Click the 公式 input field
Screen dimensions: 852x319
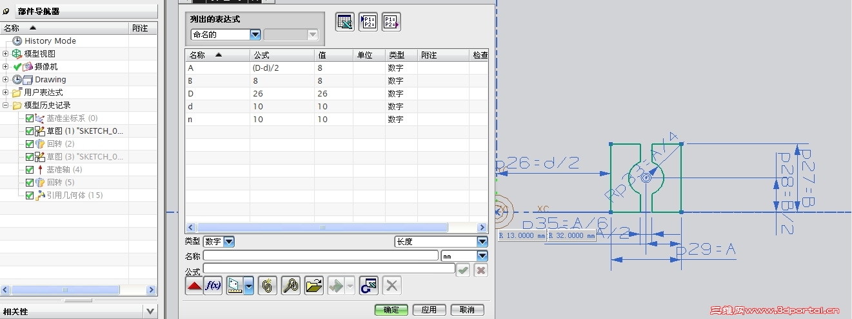click(x=329, y=269)
